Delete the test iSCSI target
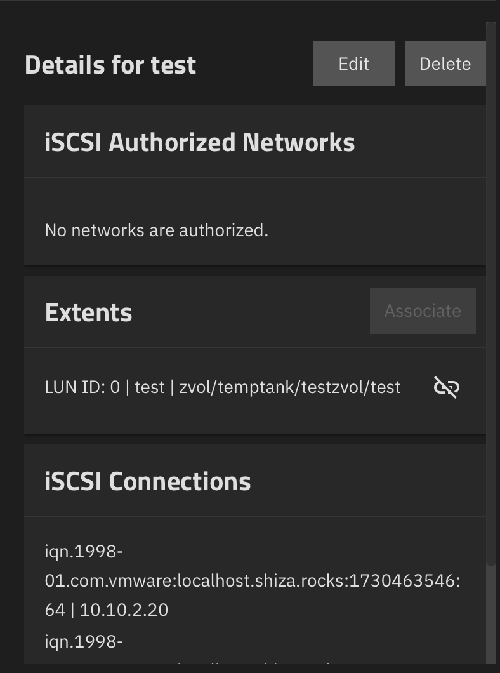The width and height of the screenshot is (500, 673). (x=445, y=63)
